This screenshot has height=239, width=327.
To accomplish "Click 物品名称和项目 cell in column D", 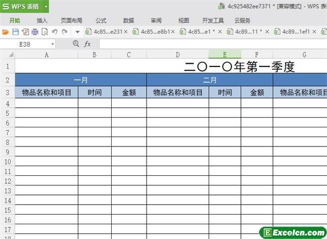I will (178, 93).
